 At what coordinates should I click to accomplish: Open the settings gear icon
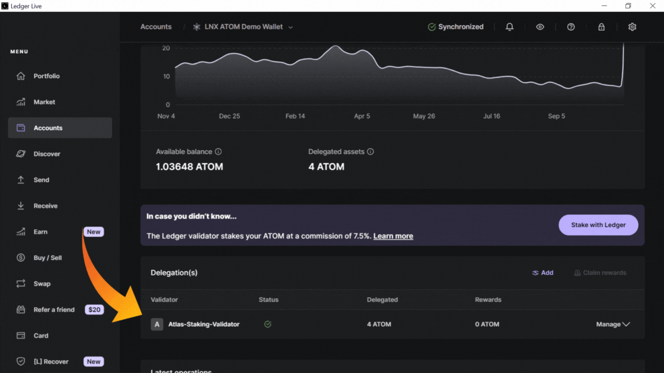[632, 27]
